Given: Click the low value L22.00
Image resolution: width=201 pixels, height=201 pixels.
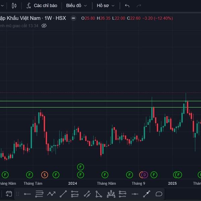Looking at the screenshot, I should tap(119, 18).
